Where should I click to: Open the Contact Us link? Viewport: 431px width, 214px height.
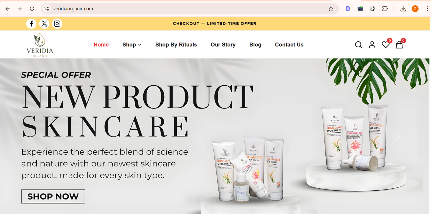tap(289, 45)
